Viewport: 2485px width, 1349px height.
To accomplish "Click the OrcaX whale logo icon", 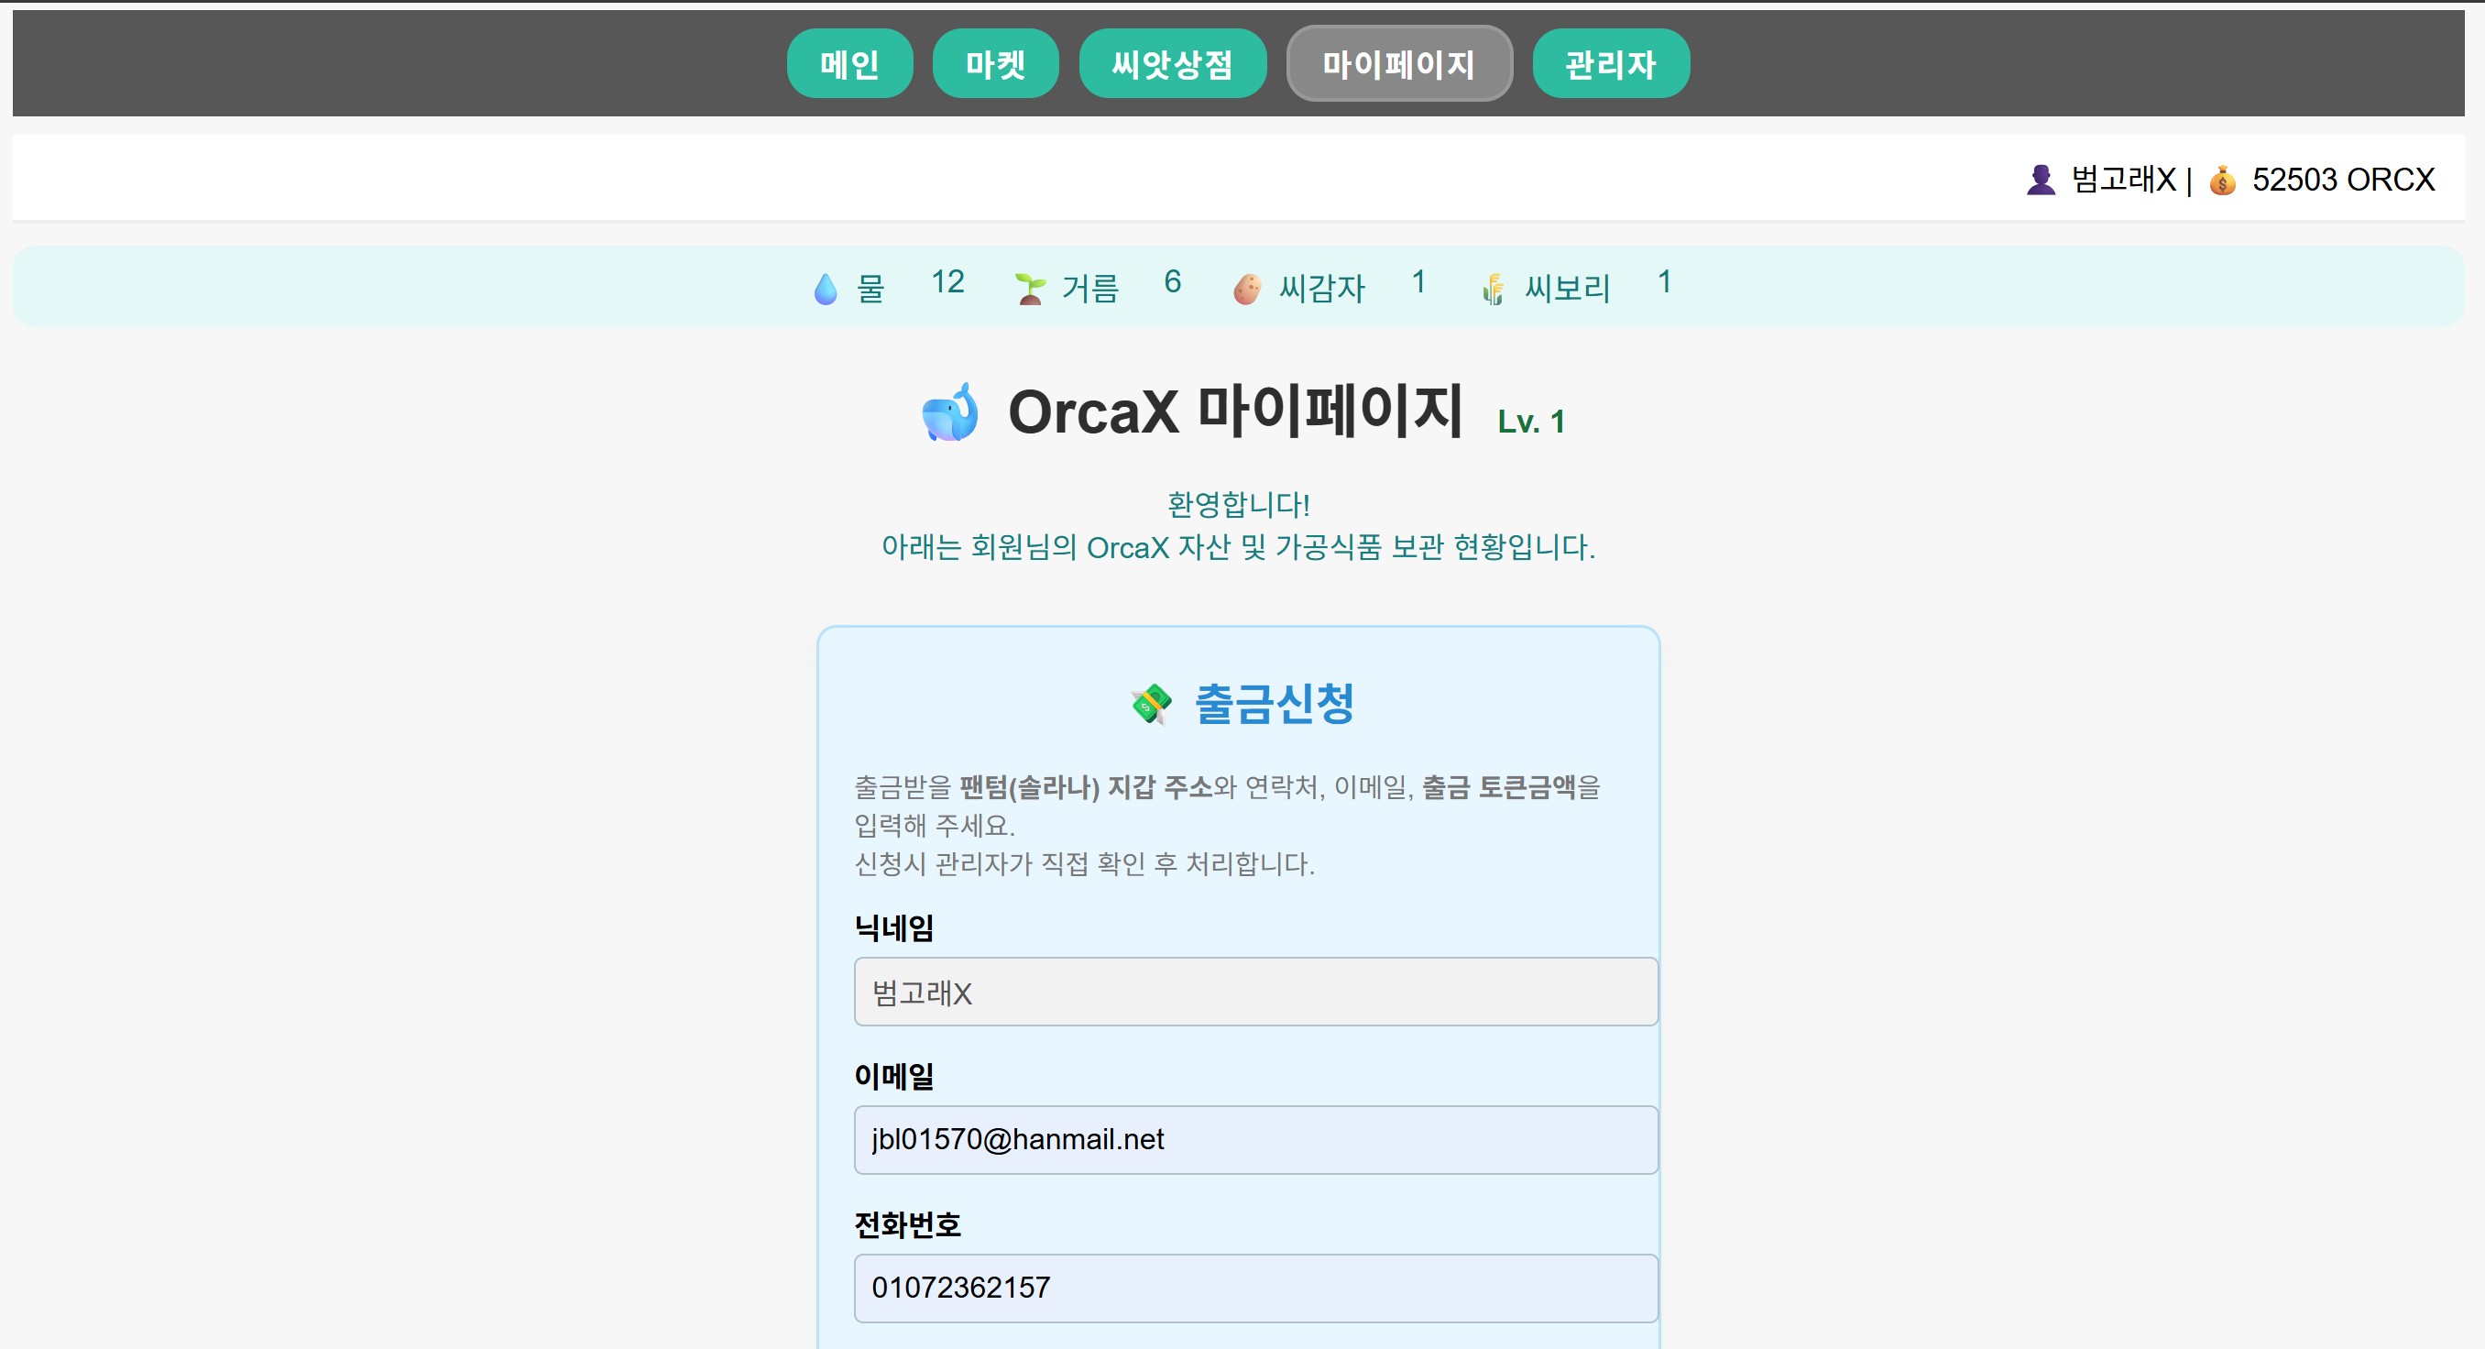I will point(951,415).
